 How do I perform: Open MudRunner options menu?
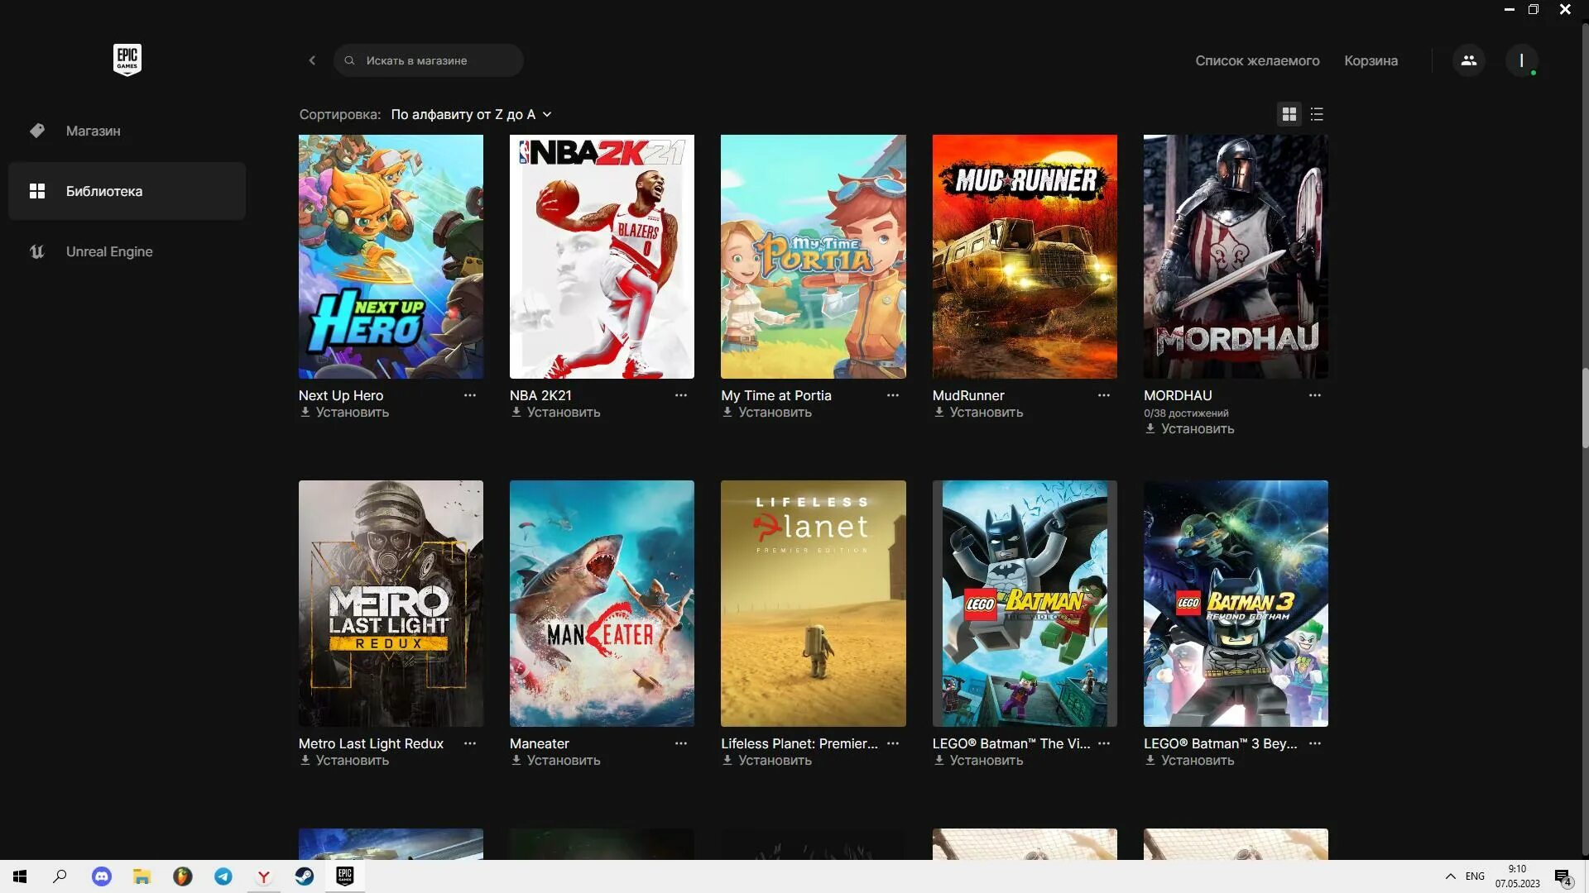click(1104, 395)
